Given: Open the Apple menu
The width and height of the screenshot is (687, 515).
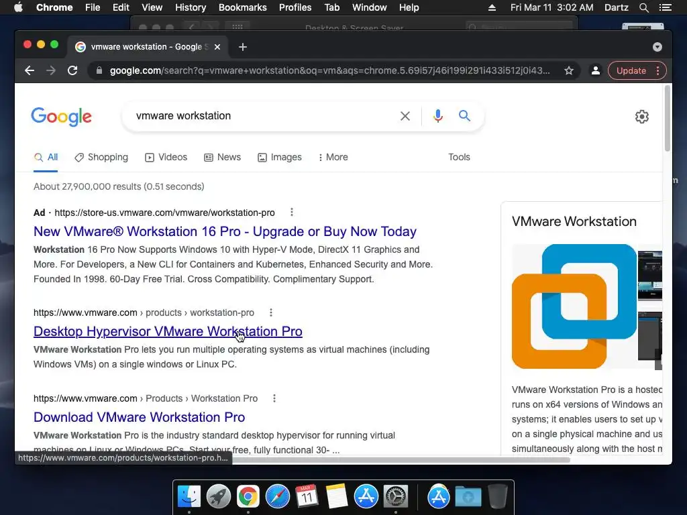Looking at the screenshot, I should point(18,7).
